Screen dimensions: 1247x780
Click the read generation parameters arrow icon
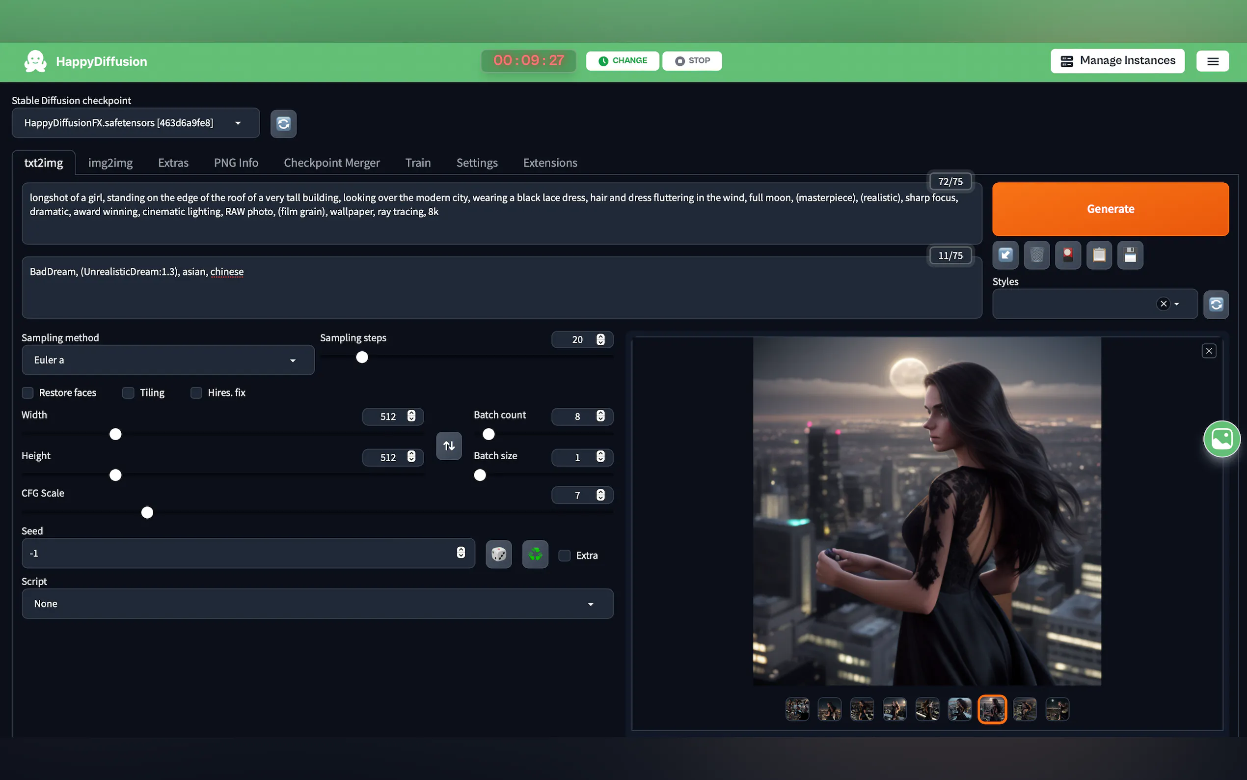1005,255
